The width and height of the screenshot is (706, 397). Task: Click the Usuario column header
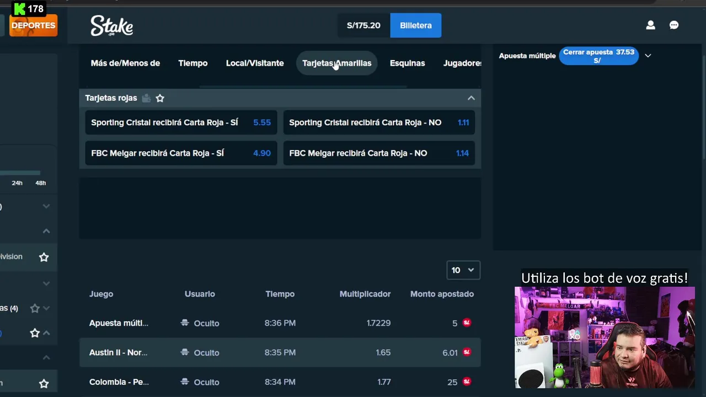[200, 294]
